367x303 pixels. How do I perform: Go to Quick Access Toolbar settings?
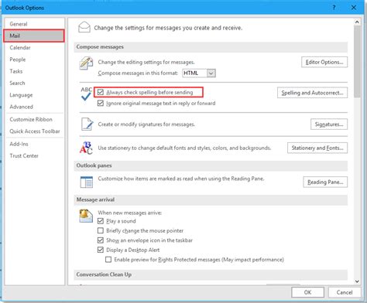point(34,131)
